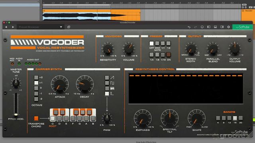Open the Preset Browser dropdown
The width and height of the screenshot is (255, 143).
41,27
